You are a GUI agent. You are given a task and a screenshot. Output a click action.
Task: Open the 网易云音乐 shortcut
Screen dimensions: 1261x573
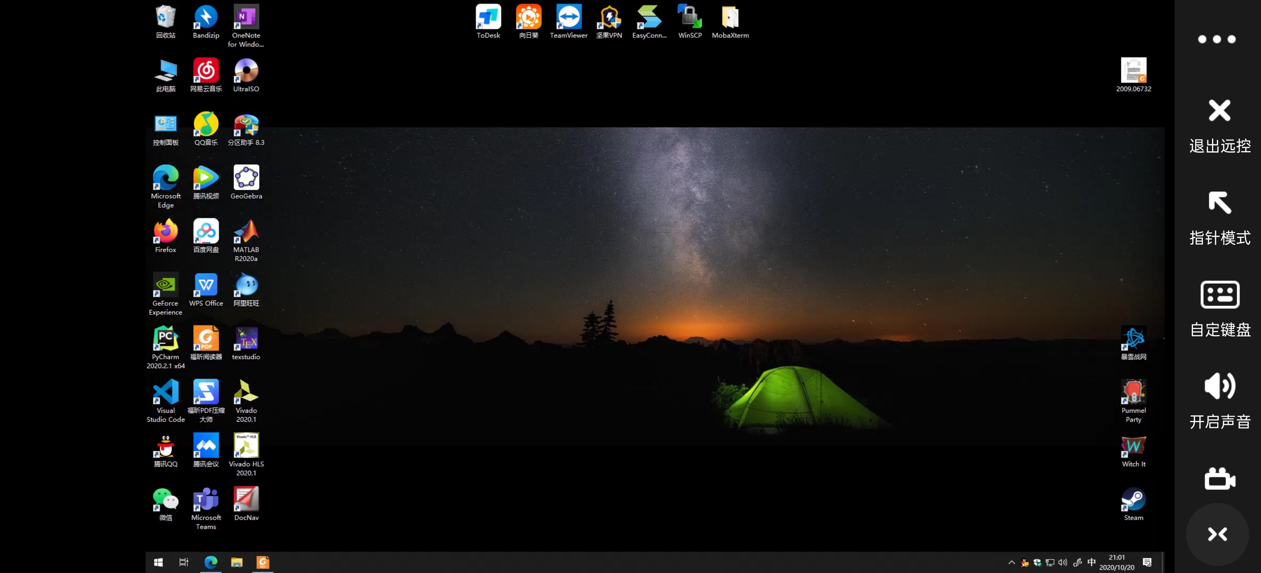click(206, 75)
